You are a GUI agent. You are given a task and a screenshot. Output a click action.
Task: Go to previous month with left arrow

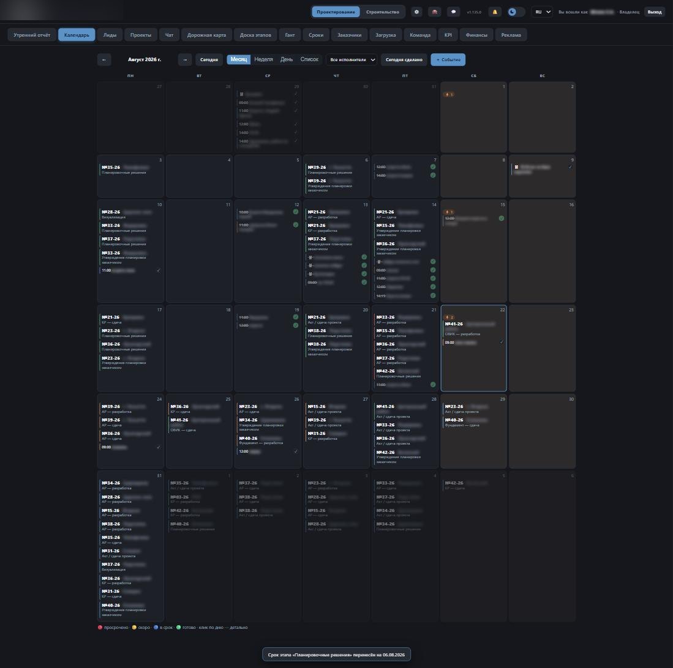[104, 59]
